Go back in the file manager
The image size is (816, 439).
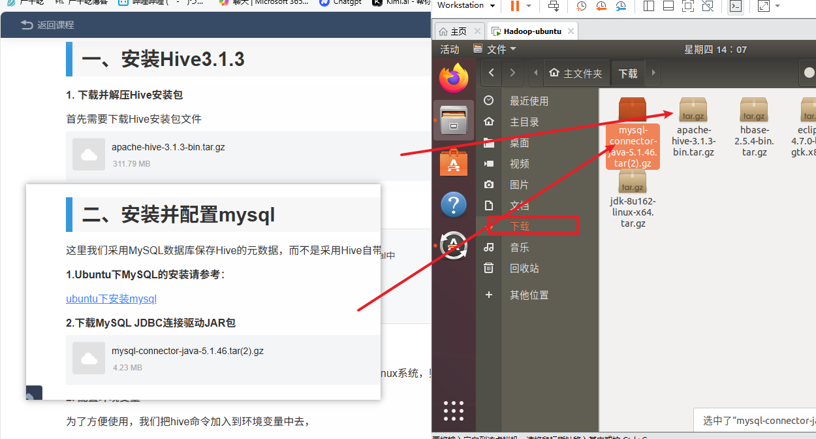(492, 73)
